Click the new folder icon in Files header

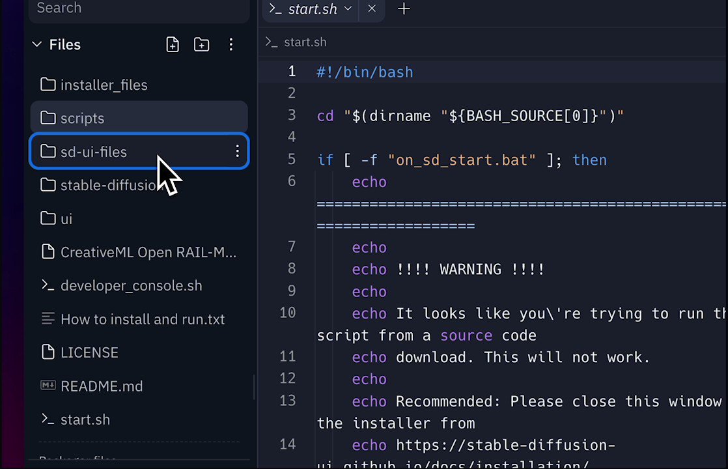click(201, 44)
